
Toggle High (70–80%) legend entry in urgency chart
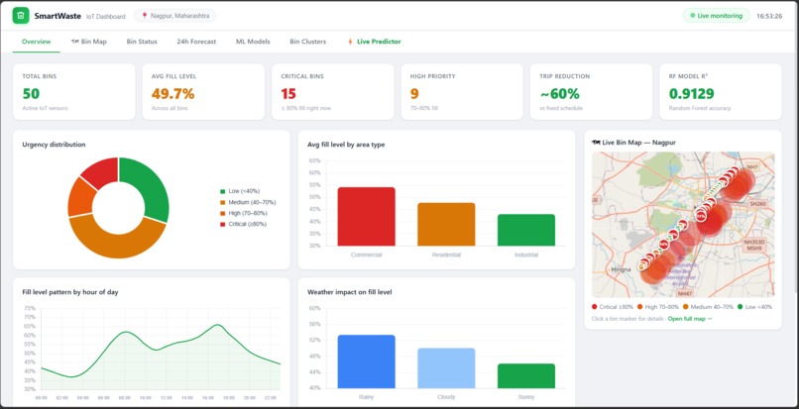pyautogui.click(x=243, y=213)
